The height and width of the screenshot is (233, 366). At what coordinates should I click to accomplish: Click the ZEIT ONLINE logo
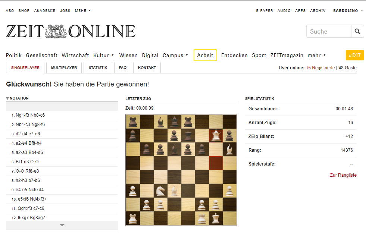(x=71, y=31)
